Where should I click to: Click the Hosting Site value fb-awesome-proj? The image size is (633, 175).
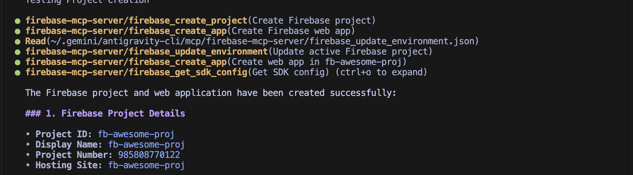146,165
